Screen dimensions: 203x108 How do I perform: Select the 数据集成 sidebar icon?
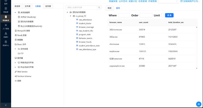6,17
